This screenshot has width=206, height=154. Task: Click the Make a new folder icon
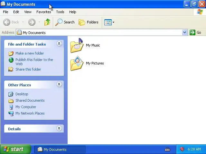coord(11,54)
